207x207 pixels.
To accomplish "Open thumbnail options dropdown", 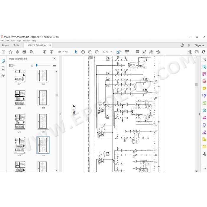I will [12, 65].
